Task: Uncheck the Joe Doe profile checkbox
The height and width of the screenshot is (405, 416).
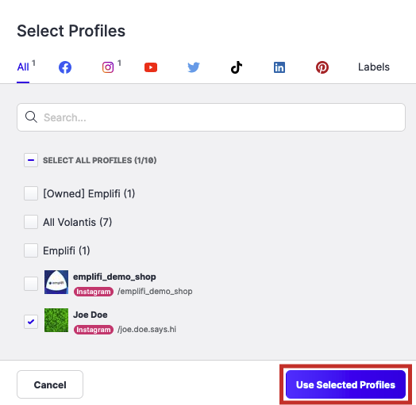Action: point(31,322)
